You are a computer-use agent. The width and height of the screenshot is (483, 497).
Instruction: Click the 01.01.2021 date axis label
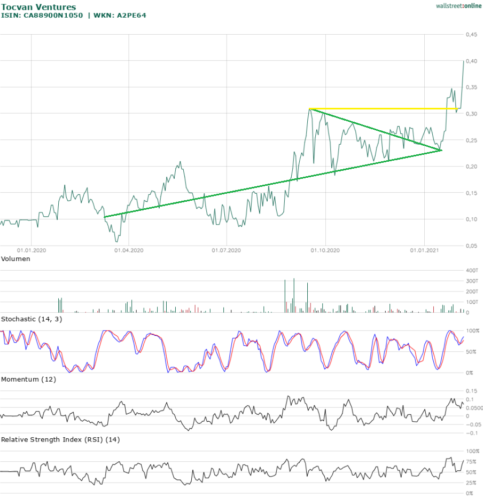424,250
